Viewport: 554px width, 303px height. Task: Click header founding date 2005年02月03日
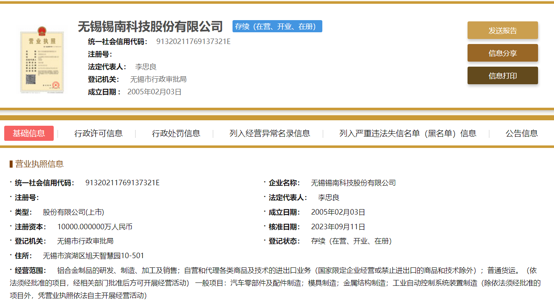(x=154, y=92)
